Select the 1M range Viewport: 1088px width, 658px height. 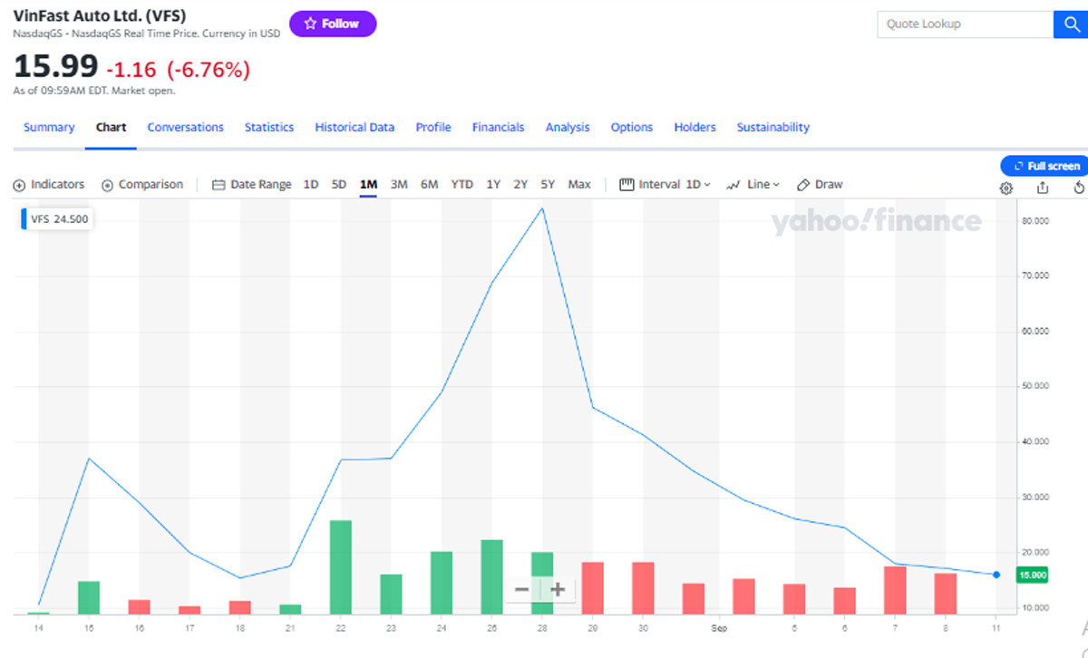click(x=368, y=184)
